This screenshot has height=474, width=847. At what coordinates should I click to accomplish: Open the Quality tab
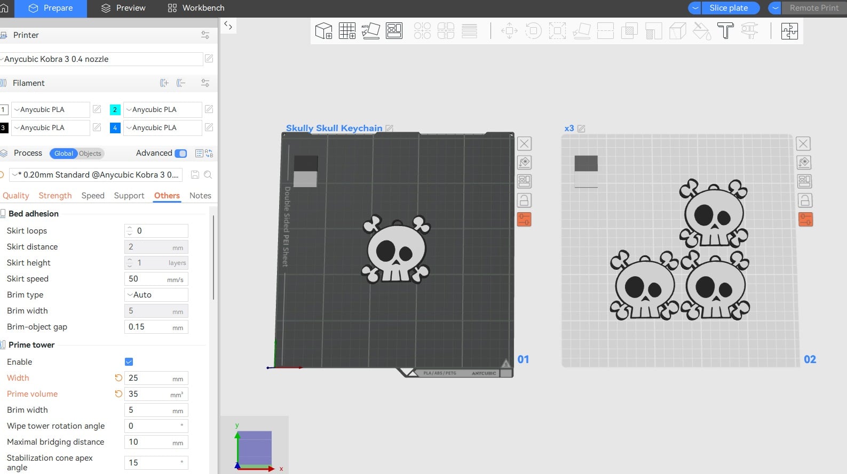click(x=16, y=196)
